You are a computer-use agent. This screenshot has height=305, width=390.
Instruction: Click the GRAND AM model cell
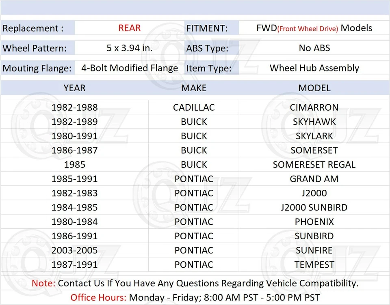click(x=314, y=179)
